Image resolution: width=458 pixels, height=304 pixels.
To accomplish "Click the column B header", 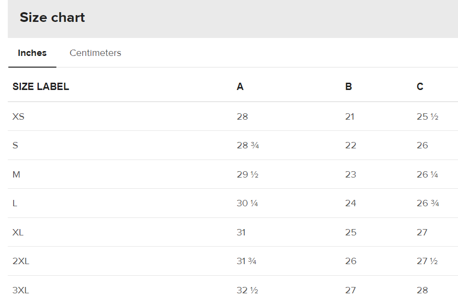I will coord(348,87).
